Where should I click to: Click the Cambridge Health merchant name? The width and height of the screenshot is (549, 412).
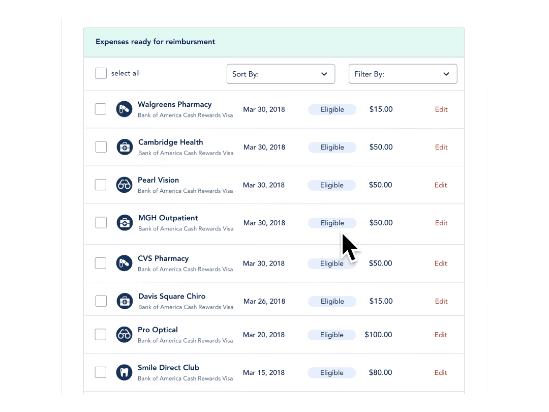pos(170,142)
